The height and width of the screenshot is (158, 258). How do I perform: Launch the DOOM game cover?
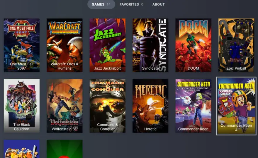click(193, 45)
